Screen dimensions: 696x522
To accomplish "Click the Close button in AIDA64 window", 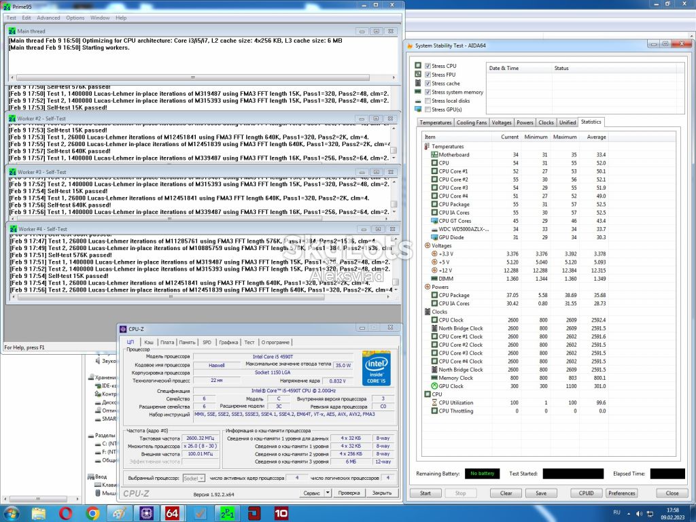I will pos(672,493).
